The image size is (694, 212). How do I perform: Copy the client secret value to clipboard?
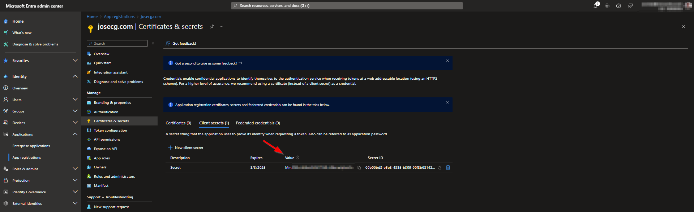click(x=359, y=168)
